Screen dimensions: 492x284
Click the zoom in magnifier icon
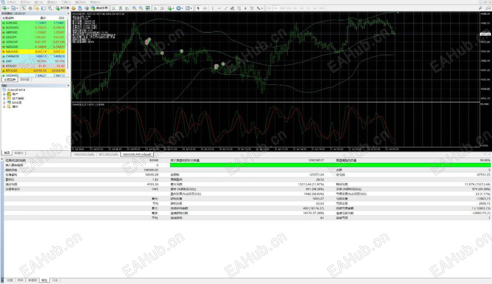(x=134, y=8)
